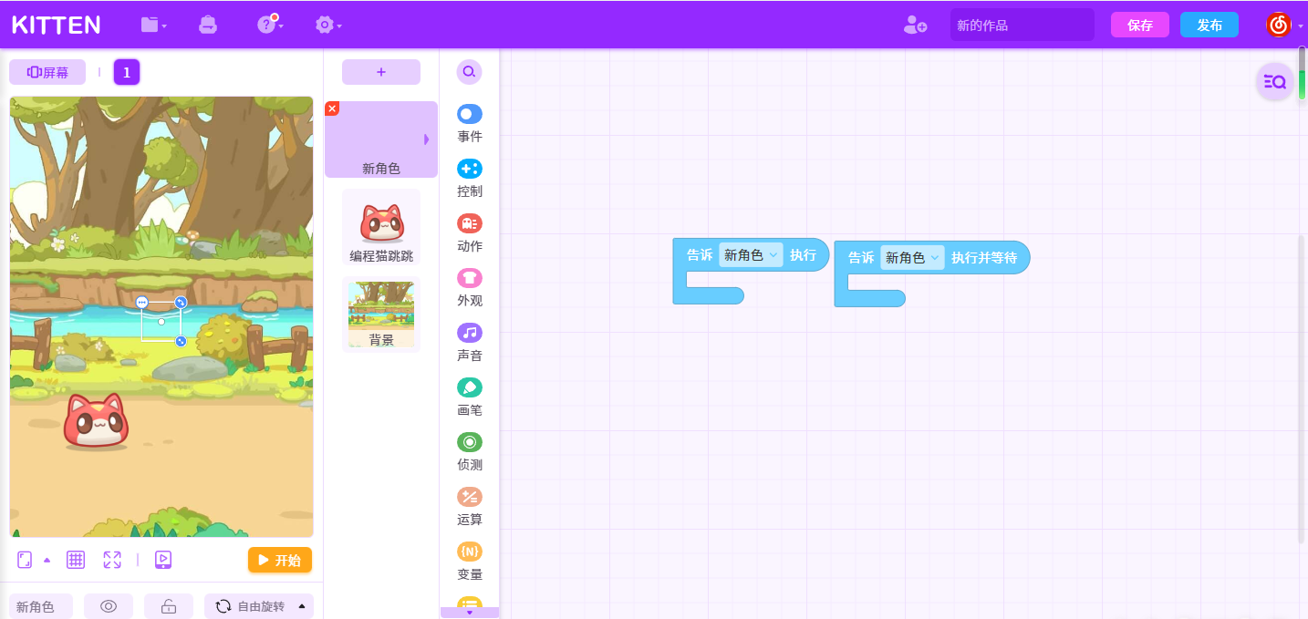Click the 保存 save button

1140,25
